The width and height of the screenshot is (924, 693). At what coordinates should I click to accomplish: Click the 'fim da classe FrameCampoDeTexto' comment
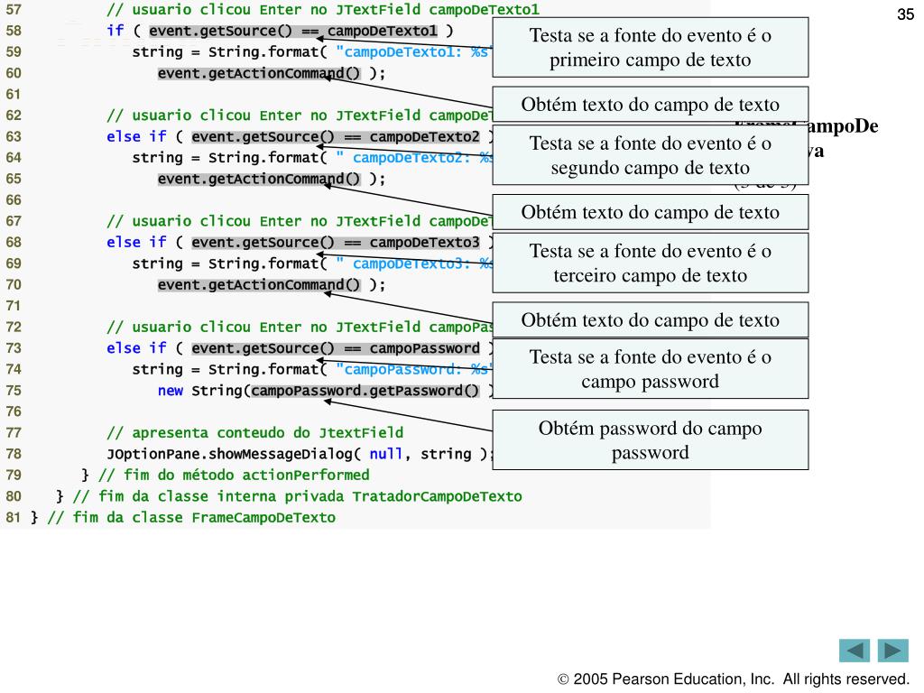(190, 518)
